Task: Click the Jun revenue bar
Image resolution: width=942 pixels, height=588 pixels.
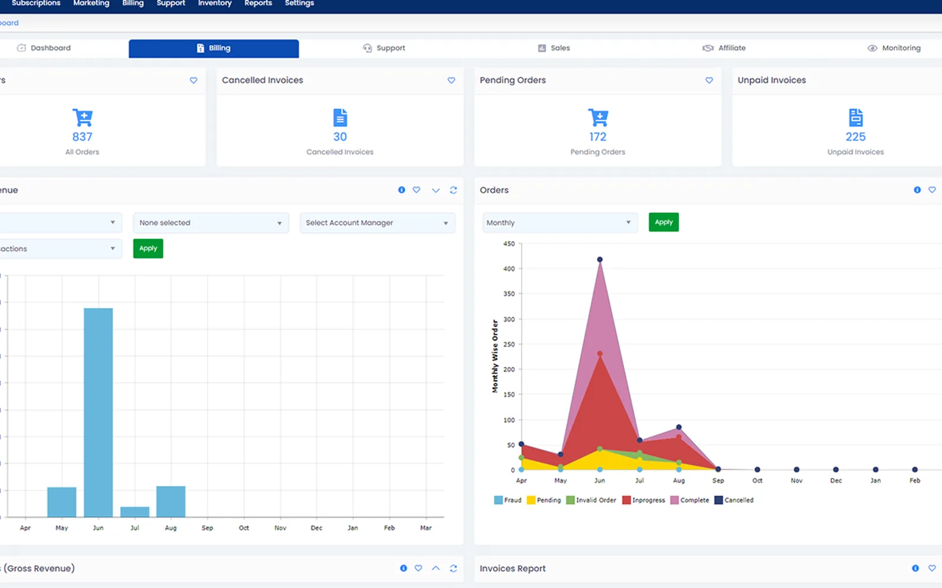Action: 98,412
